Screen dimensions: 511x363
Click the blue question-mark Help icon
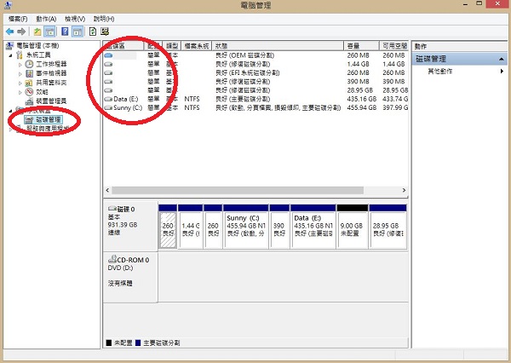[x=65, y=32]
